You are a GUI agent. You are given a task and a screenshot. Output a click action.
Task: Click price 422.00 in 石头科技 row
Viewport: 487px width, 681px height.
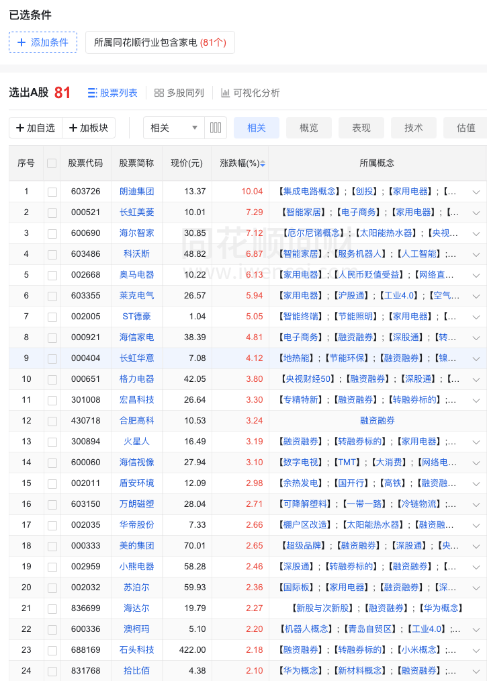pos(192,649)
